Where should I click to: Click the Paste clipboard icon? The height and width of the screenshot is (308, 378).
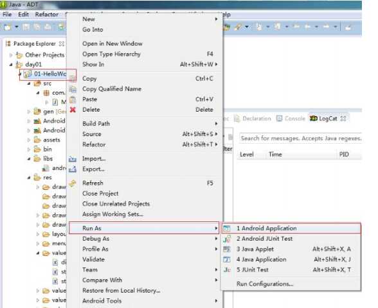[73, 99]
